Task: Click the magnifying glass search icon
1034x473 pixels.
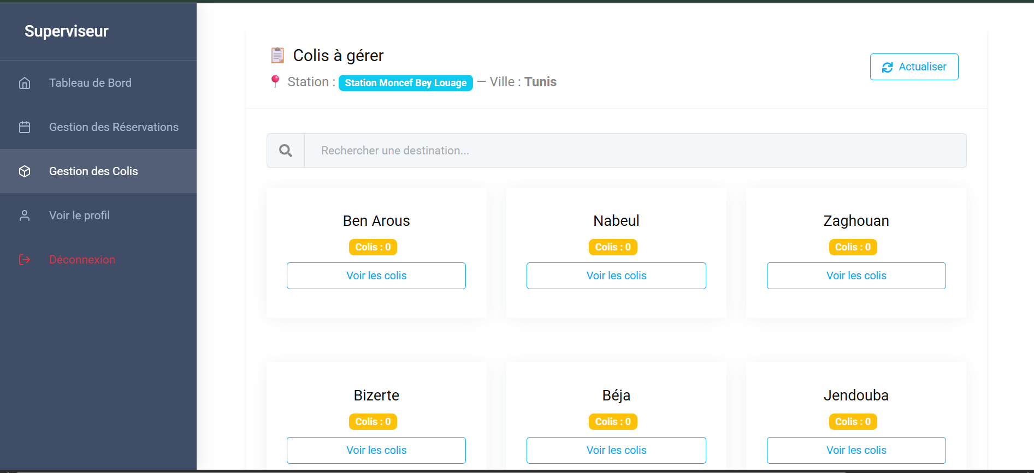Action: [286, 151]
